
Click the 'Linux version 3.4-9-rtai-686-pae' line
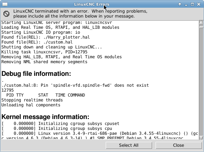click(x=100, y=133)
